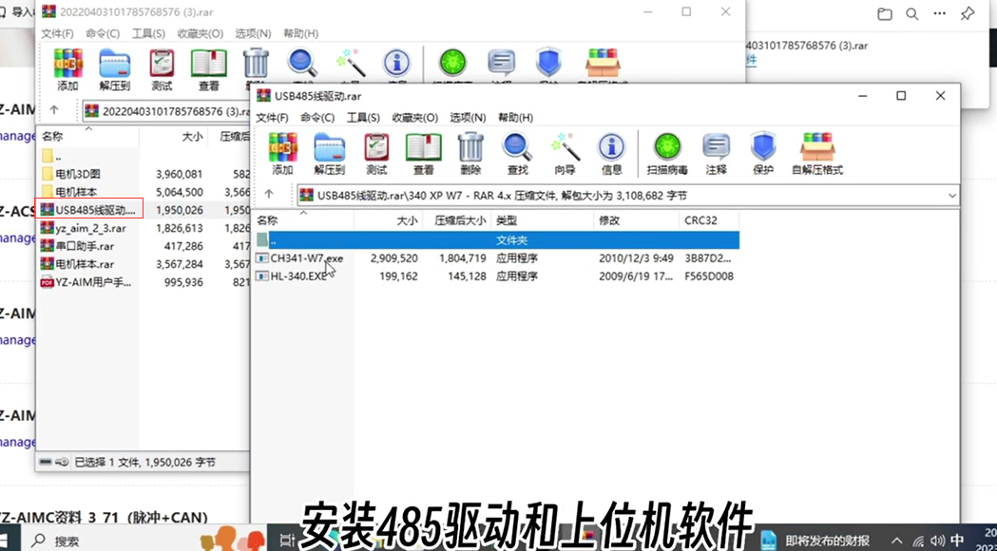Click the Protect (保护) shield icon in front window

[762, 153]
